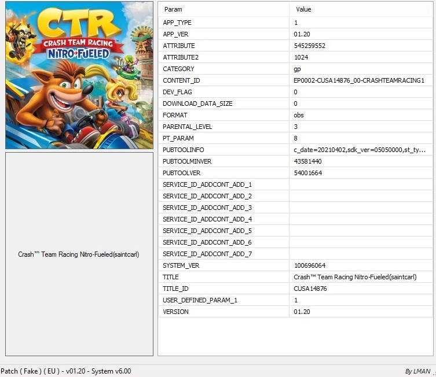Click the Param column header
This screenshot has height=377, width=436.
pos(173,9)
